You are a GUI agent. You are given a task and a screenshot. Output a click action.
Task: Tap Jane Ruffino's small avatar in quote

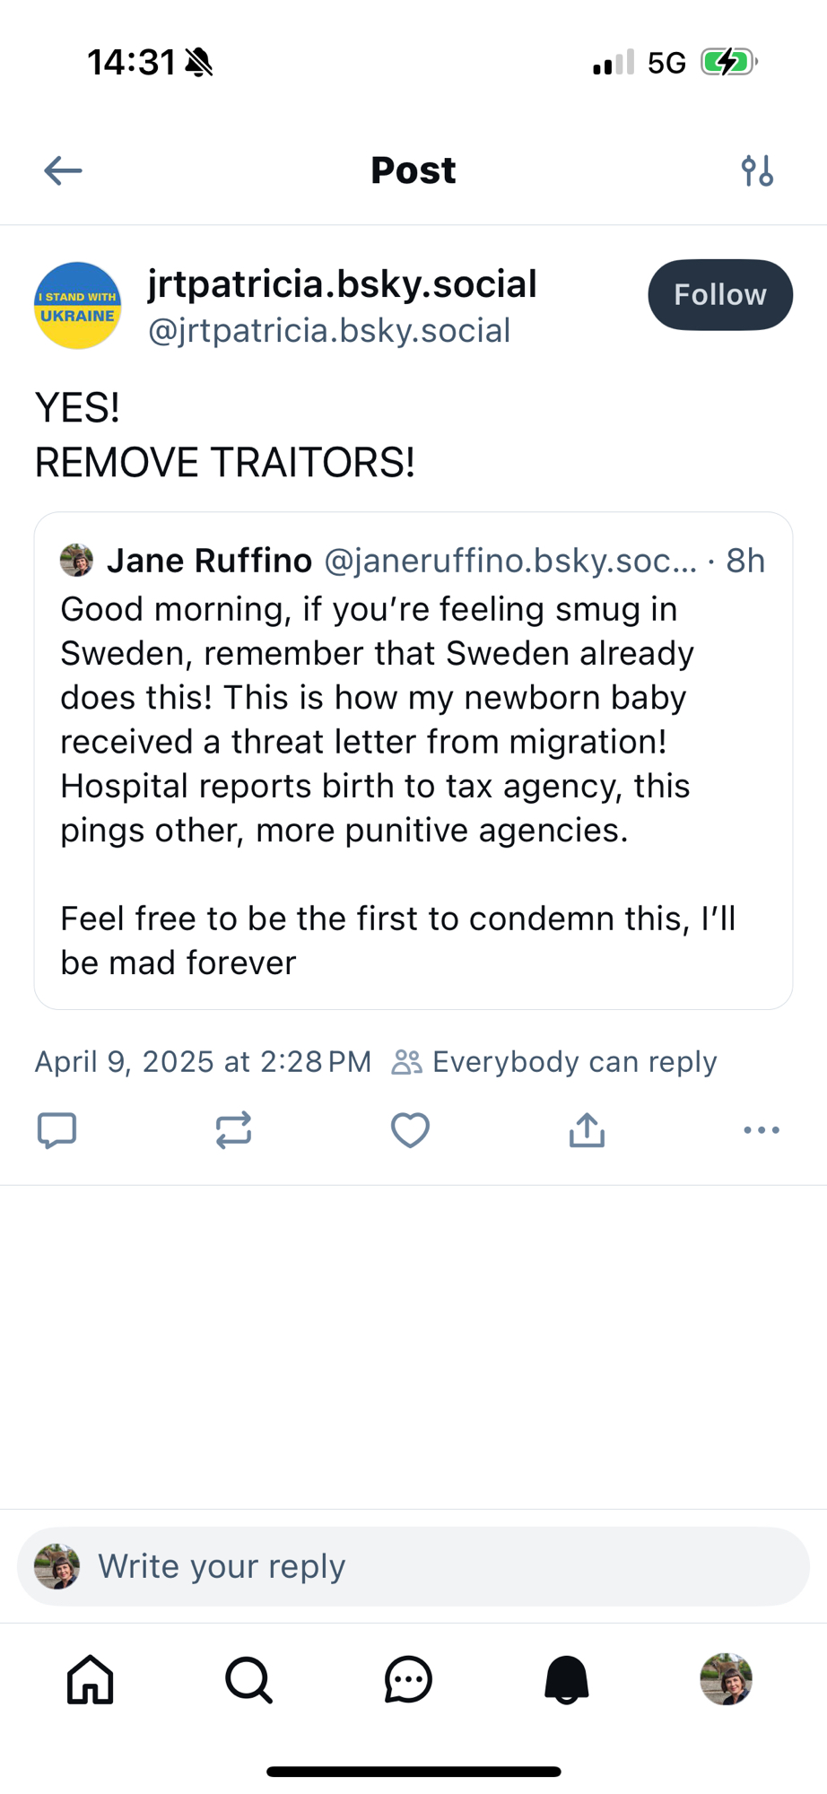pos(76,561)
